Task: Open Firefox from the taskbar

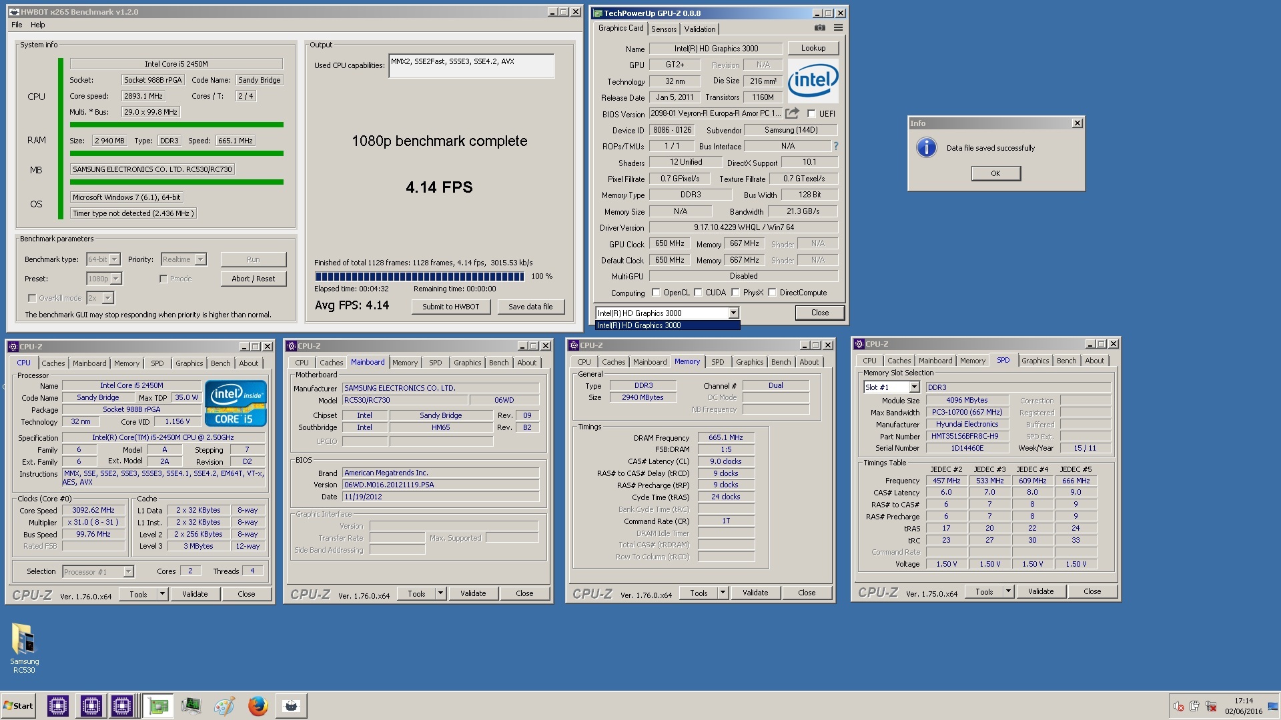Action: pos(258,705)
